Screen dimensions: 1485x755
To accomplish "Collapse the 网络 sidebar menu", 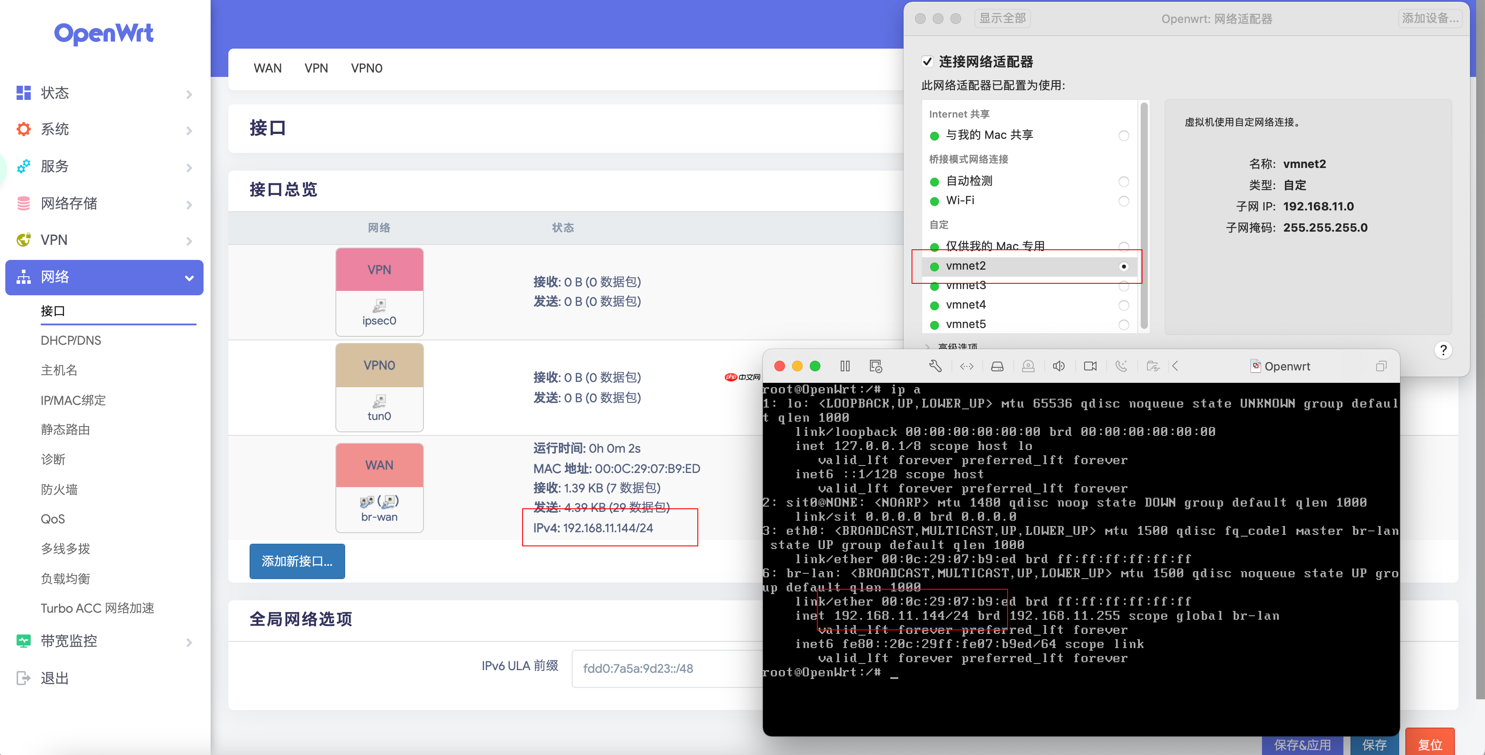I will coord(189,277).
